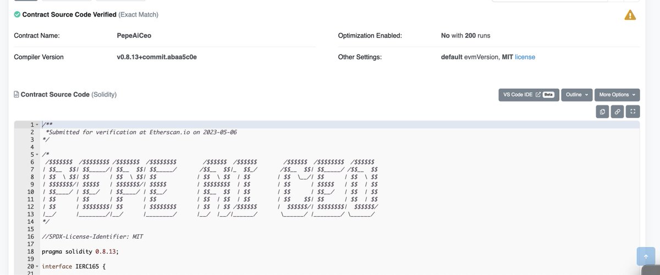Expand the Outline dropdown

577,95
